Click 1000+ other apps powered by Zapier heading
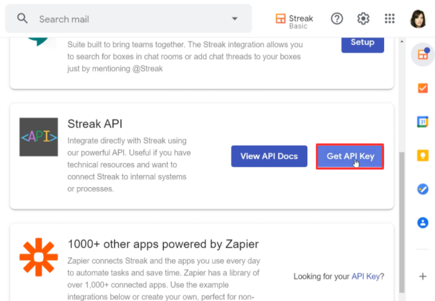 (x=163, y=245)
